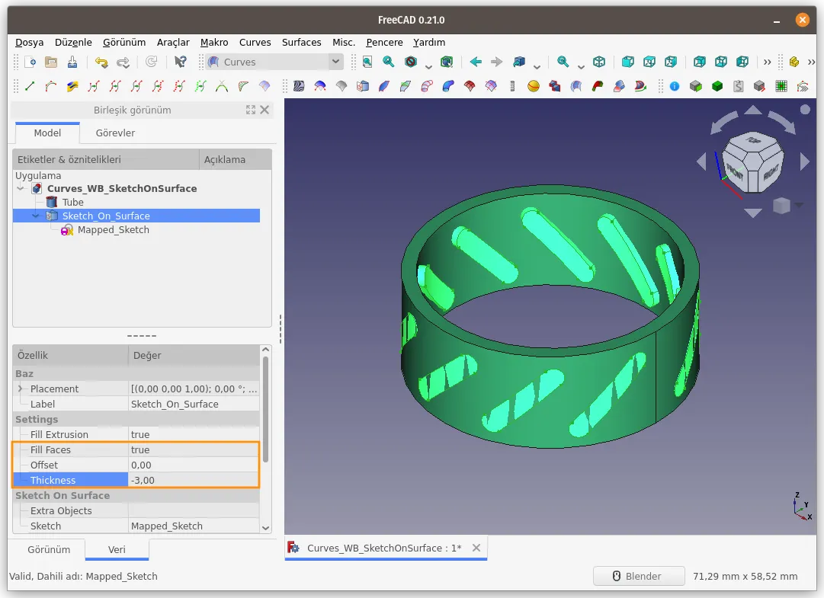
Task: Click the Fit All view icon
Action: (x=367, y=62)
